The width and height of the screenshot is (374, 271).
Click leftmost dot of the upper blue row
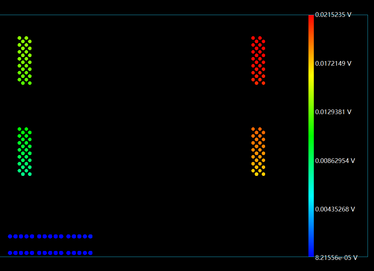[x=10, y=236]
